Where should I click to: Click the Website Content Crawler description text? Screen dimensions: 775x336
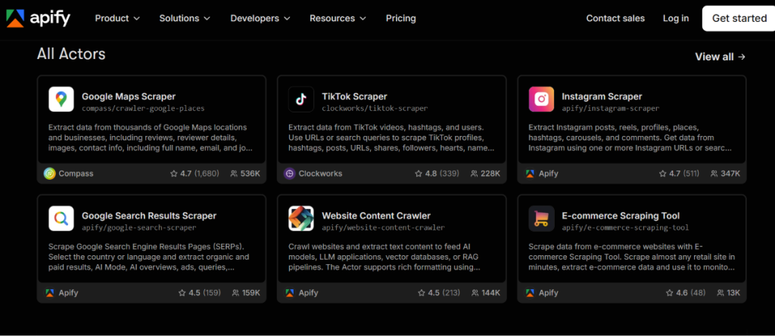(x=384, y=257)
